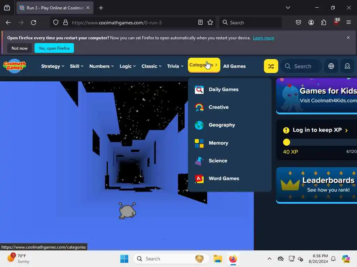Expand the Logic menu
The image size is (357, 267).
coord(128,66)
